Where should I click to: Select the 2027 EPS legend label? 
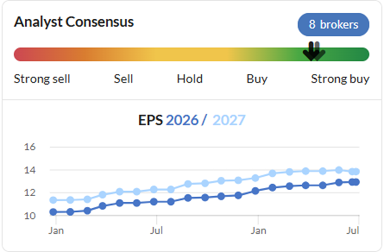[229, 120]
